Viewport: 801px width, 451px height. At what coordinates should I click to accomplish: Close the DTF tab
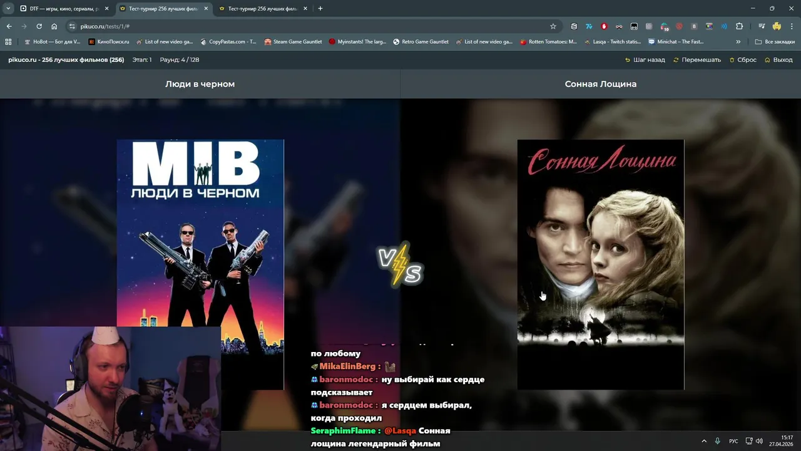pos(107,9)
